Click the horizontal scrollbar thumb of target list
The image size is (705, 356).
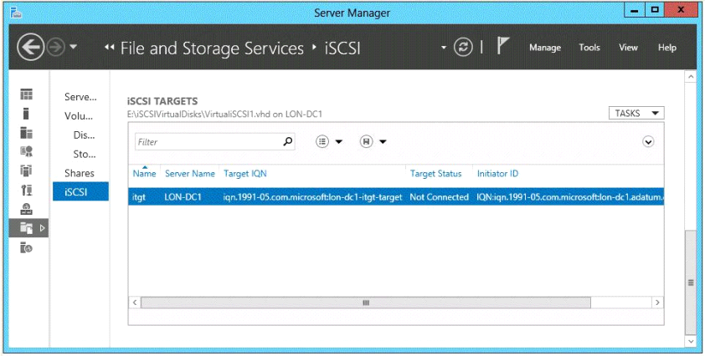pos(366,303)
